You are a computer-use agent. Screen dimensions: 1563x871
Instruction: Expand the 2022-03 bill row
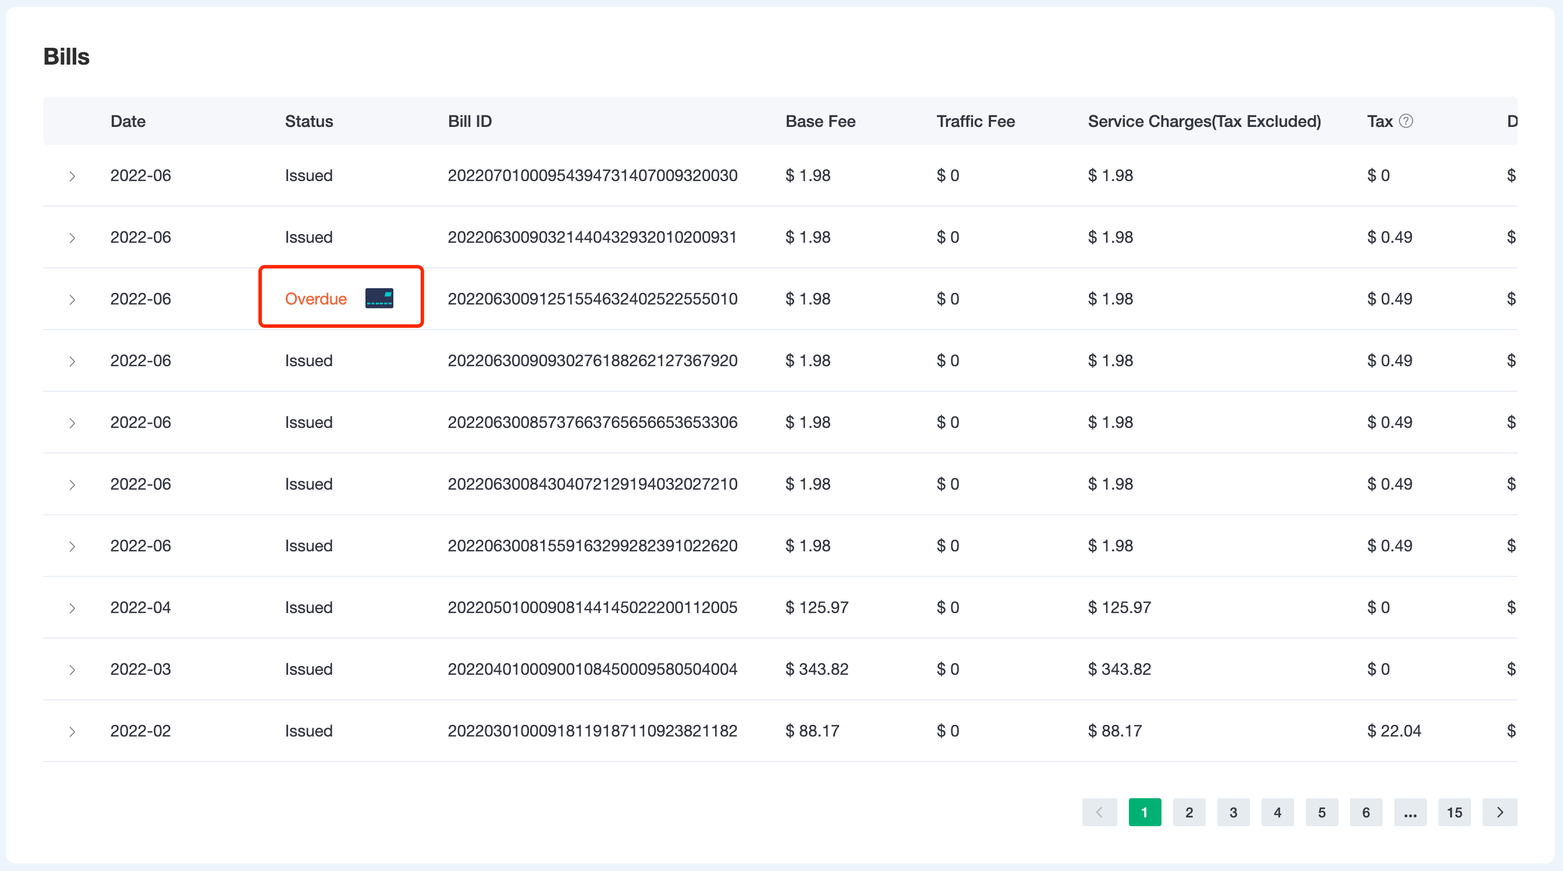tap(72, 670)
